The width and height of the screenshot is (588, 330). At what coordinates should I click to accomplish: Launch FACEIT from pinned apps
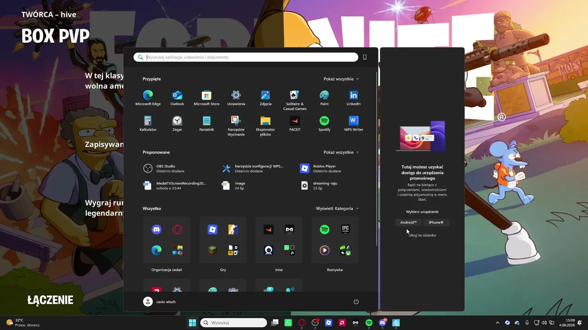(295, 124)
